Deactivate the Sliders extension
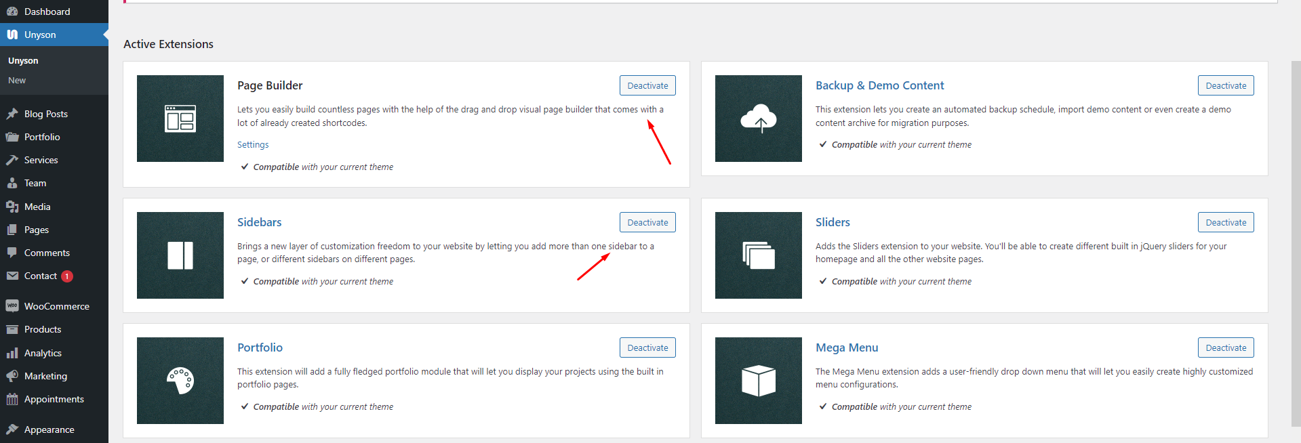This screenshot has height=443, width=1301. [1226, 222]
